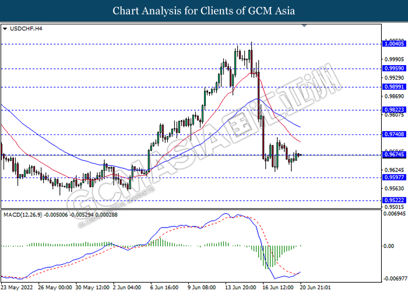Click the 0.99905 price axis value
Viewport: 408px width, 291px height.
pos(394,59)
